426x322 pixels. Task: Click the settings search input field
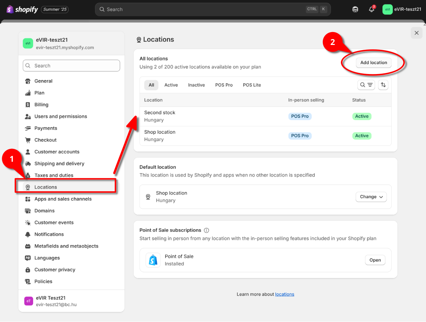click(x=71, y=66)
